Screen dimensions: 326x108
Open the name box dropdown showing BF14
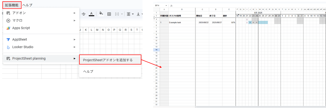166,5
